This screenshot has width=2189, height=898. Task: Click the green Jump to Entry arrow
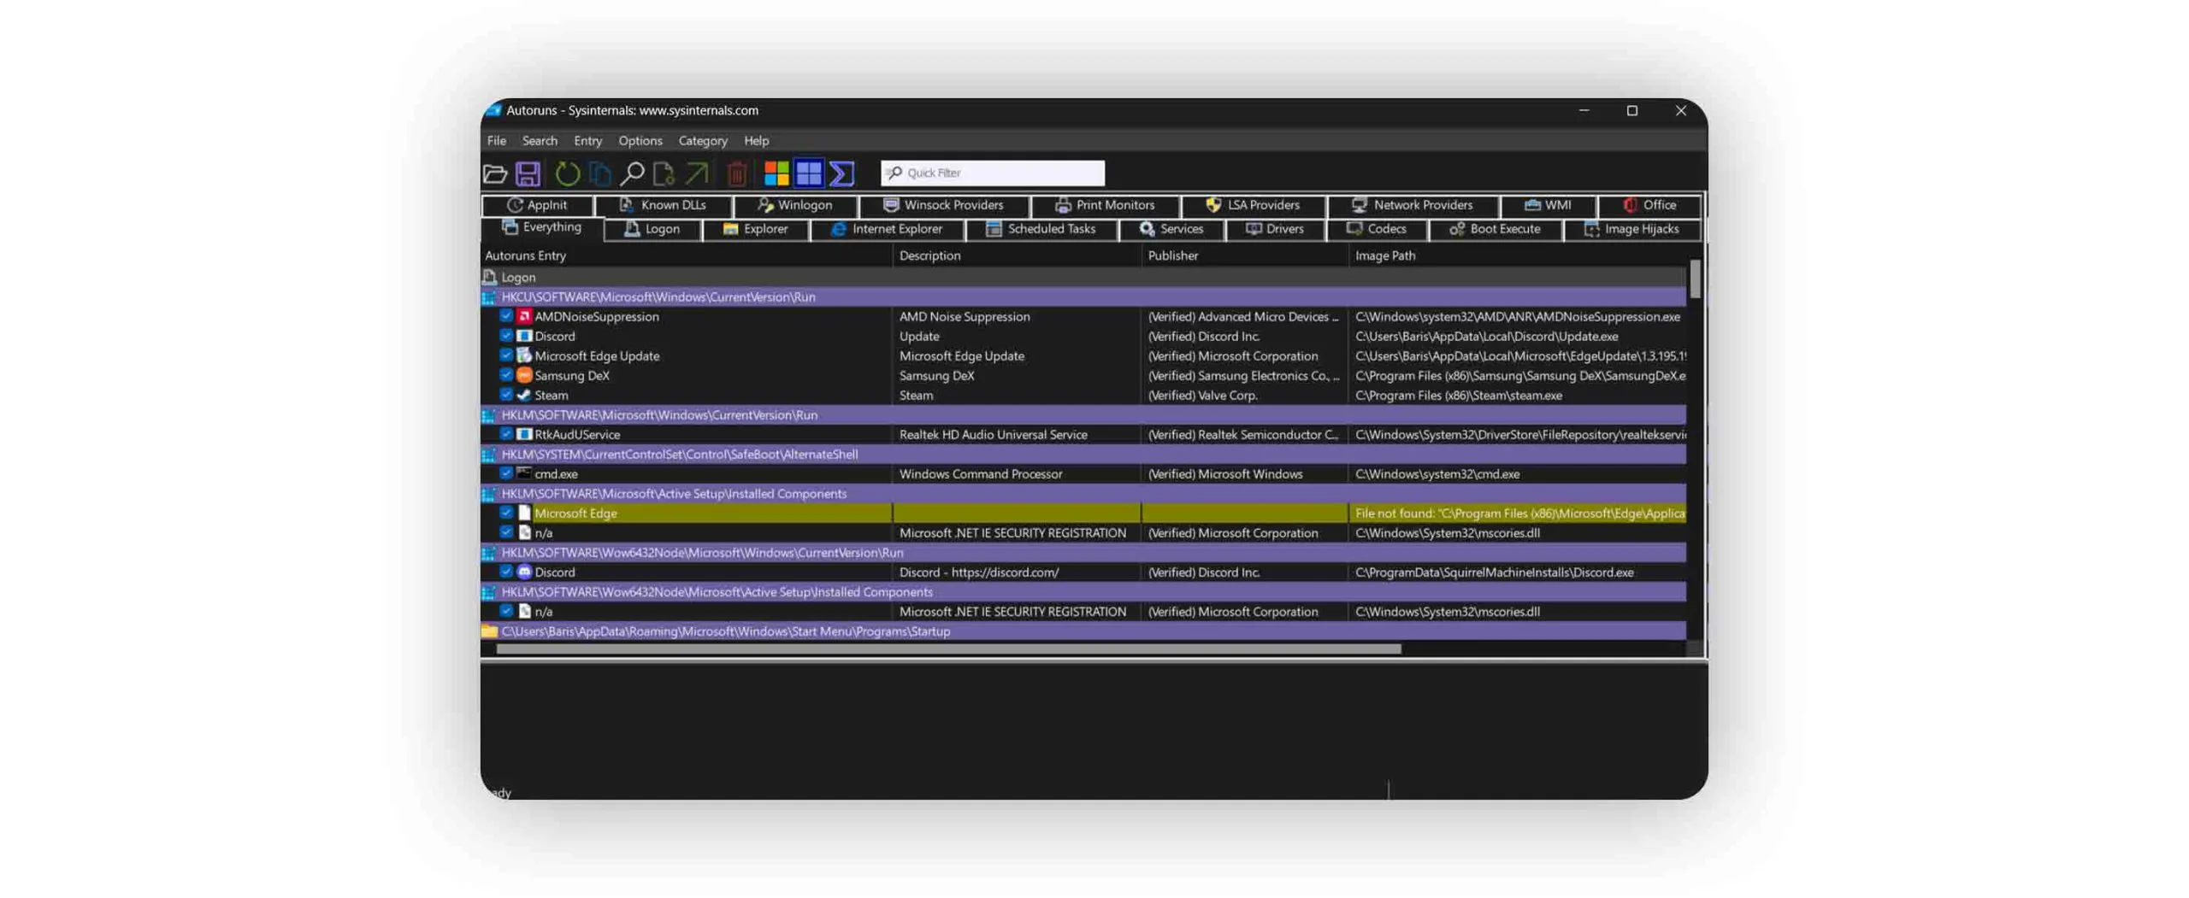click(x=697, y=173)
